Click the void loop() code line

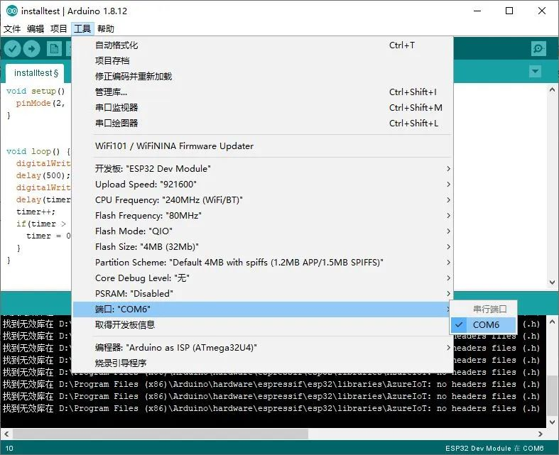(38, 151)
